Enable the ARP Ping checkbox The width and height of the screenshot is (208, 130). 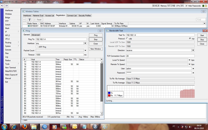click(x=36, y=47)
